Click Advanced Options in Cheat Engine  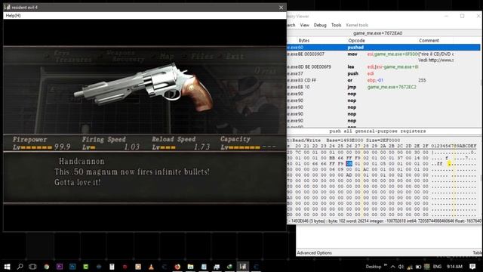pyautogui.click(x=314, y=253)
